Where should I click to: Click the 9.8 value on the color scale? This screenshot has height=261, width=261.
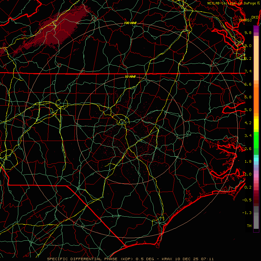tap(248, 32)
